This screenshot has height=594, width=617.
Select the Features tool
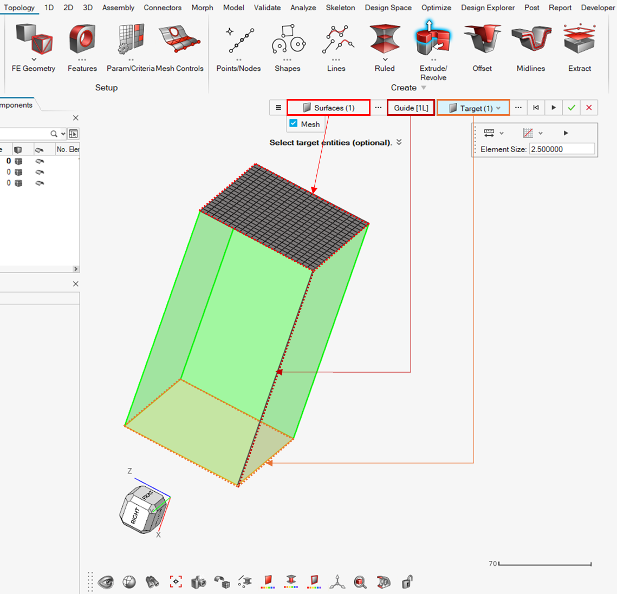(82, 47)
